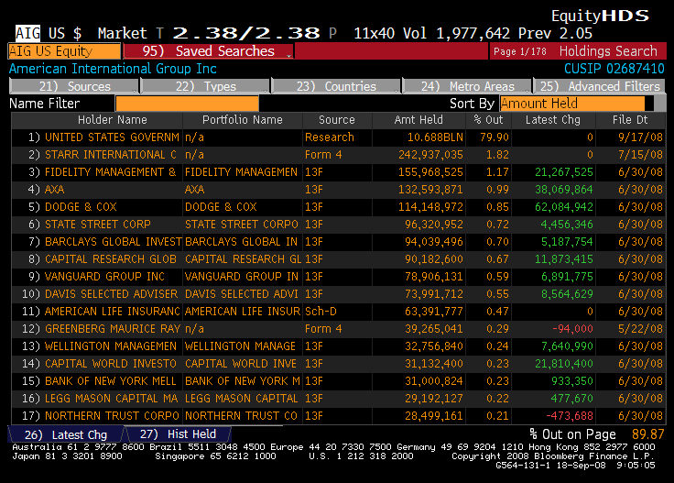Select holder 10) DAVIS SELECTED ADVISER
The height and width of the screenshot is (483, 674).
pos(100,294)
